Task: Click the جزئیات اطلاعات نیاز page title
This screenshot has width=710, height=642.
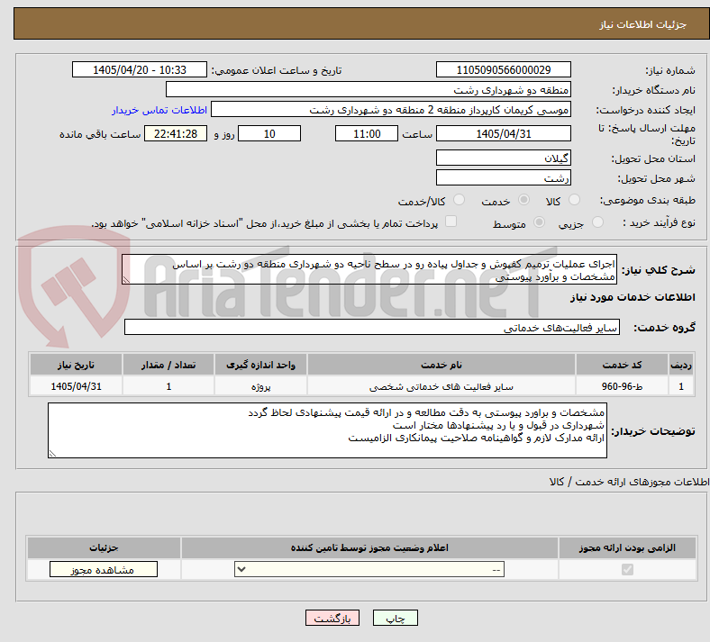Action: [x=643, y=24]
